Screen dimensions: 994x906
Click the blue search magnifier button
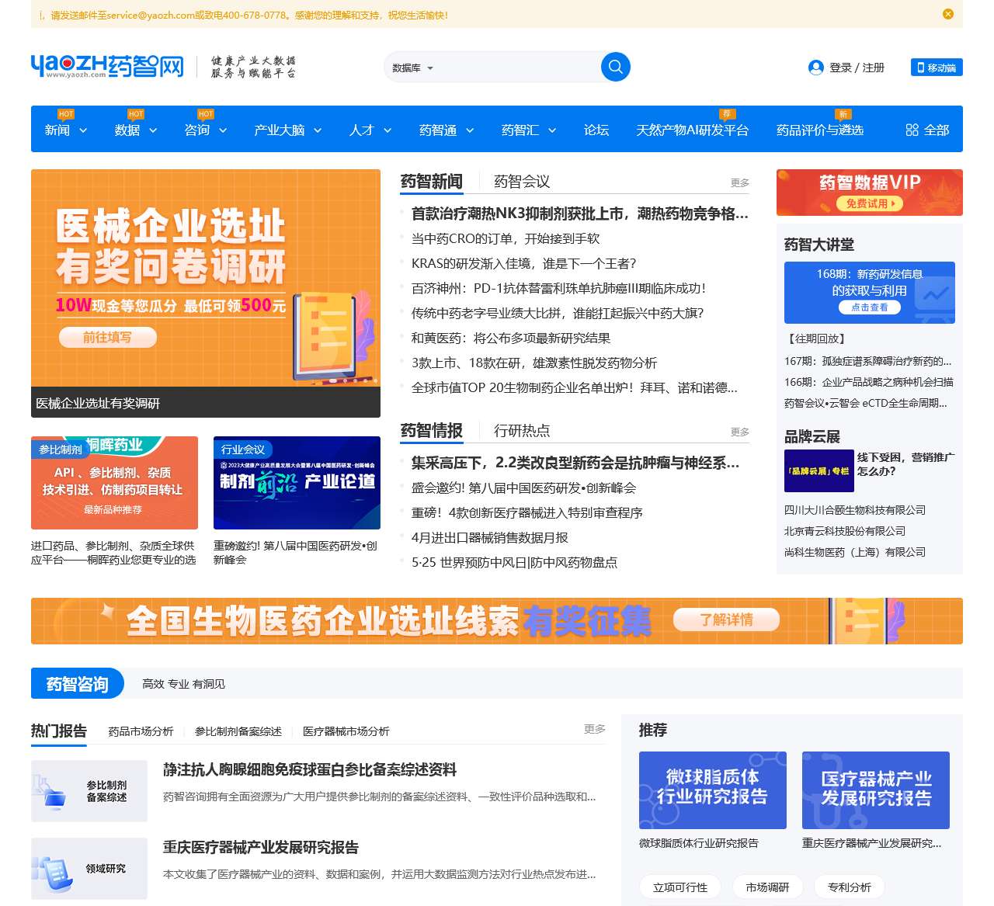click(615, 67)
